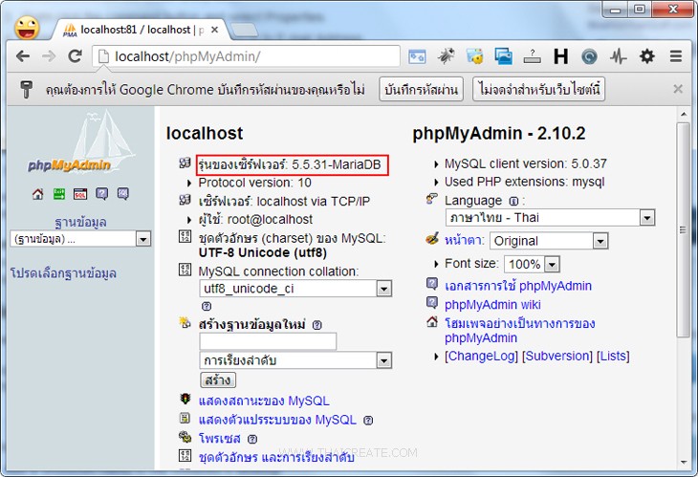
Task: Open เอกสารการใช้ phpMyAdmin documentation link
Action: coord(518,286)
